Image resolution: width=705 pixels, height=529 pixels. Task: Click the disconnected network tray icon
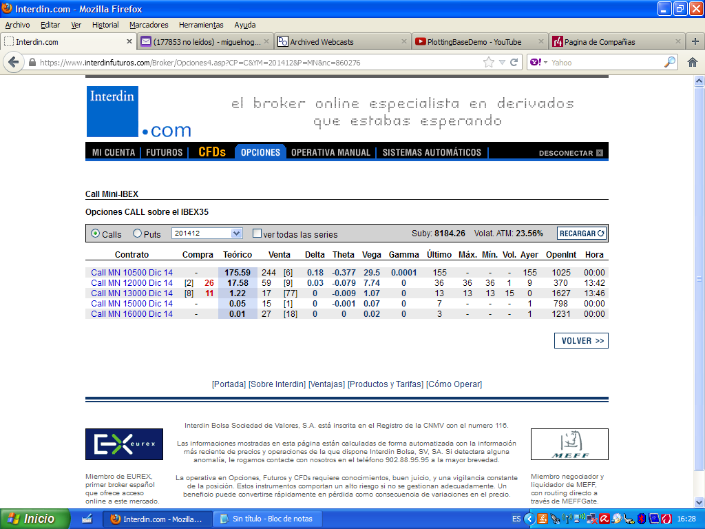pyautogui.click(x=591, y=519)
